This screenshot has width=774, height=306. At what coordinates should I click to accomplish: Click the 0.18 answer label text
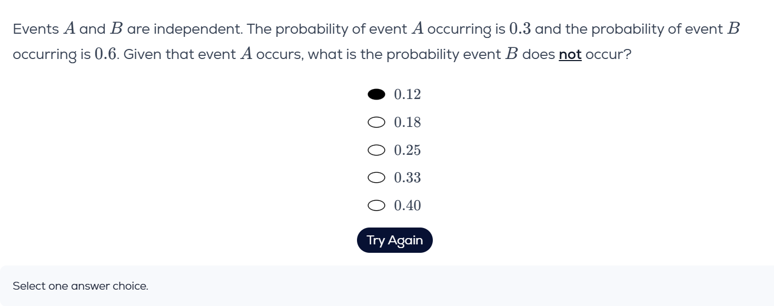[408, 123]
